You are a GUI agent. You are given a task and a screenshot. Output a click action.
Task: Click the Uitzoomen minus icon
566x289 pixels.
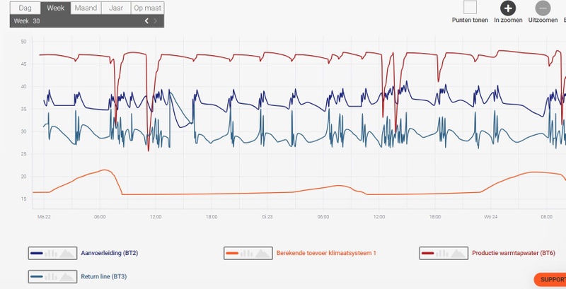pos(543,8)
